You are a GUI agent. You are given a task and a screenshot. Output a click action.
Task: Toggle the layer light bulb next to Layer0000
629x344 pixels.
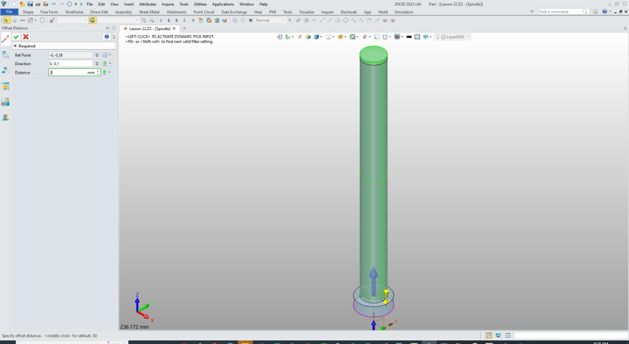coord(438,37)
